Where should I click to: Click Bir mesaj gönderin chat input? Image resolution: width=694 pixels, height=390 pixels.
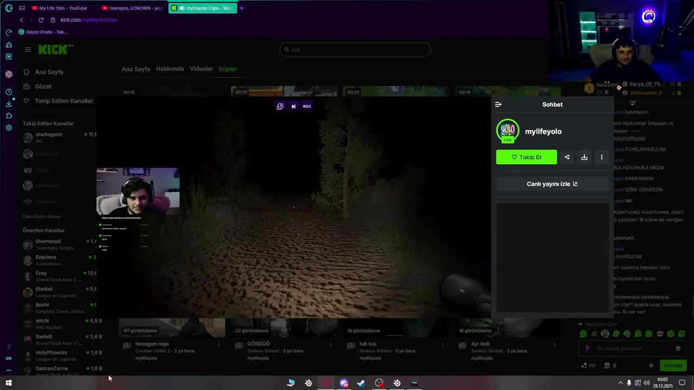point(632,348)
